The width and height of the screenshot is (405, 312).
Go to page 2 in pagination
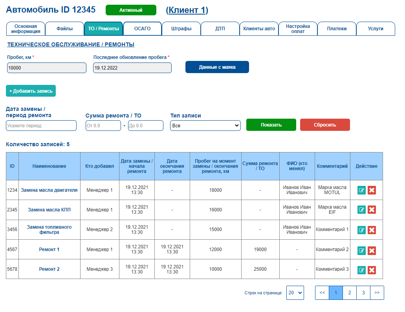click(350, 293)
